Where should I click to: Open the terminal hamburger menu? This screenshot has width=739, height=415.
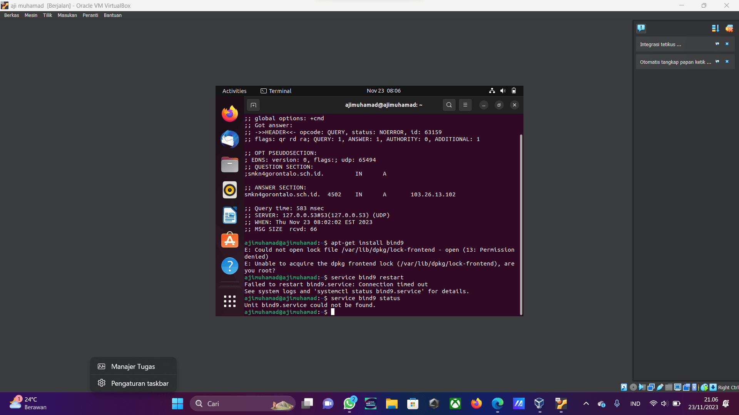pyautogui.click(x=465, y=105)
